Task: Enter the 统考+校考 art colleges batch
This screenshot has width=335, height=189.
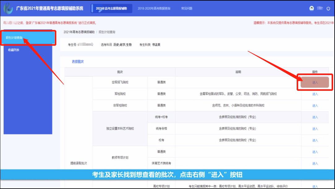Action: (315, 117)
